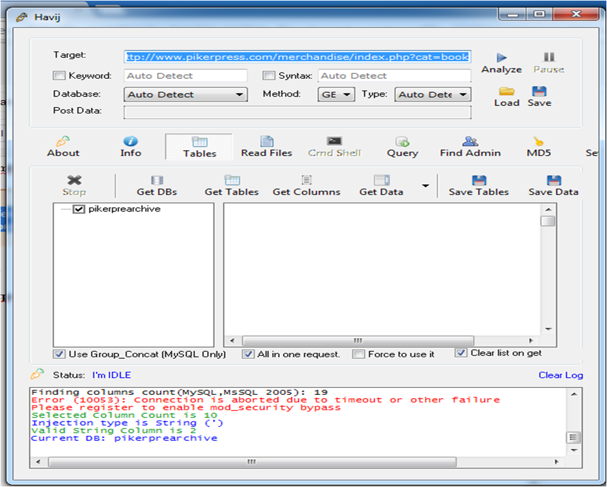This screenshot has height=487, width=607.
Task: Click the data pane right scroll arrow
Action: [x=531, y=341]
